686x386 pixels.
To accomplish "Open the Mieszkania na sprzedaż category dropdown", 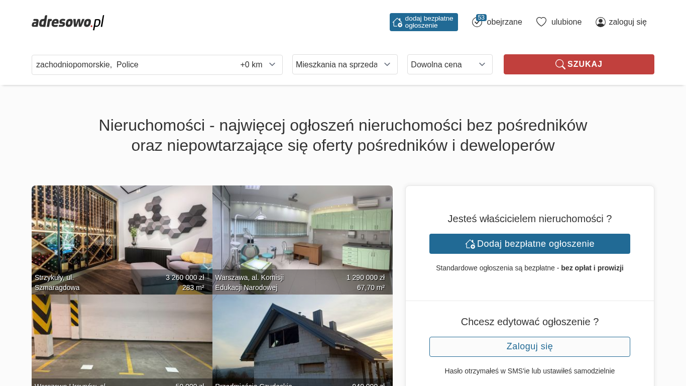I will (x=345, y=64).
